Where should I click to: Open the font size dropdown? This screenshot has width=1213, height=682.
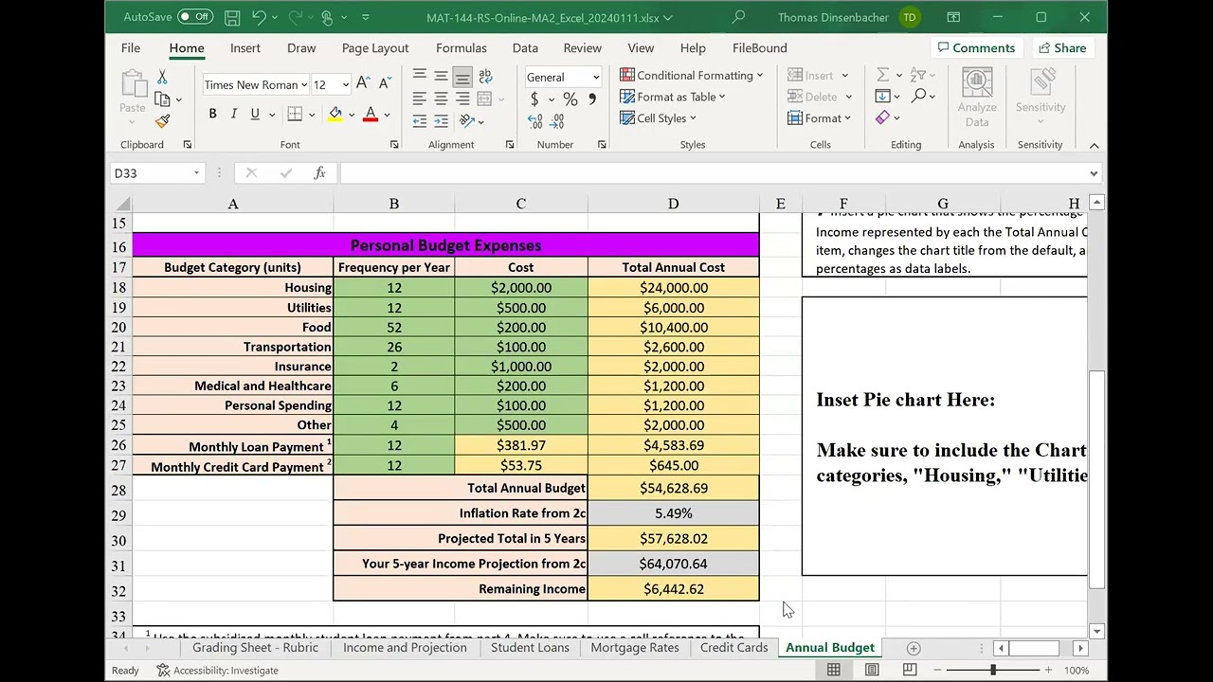(345, 84)
